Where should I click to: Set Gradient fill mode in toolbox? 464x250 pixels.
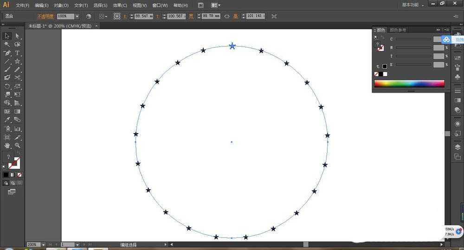pos(13,175)
